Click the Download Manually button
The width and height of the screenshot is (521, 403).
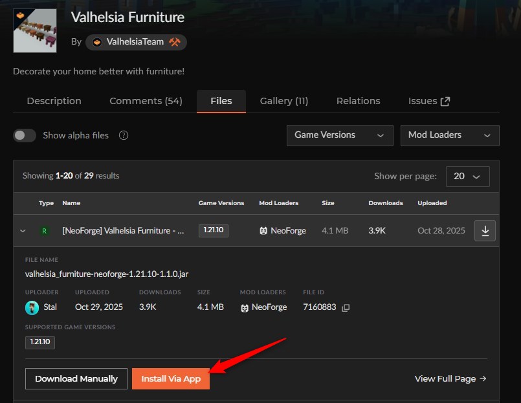[x=76, y=379]
